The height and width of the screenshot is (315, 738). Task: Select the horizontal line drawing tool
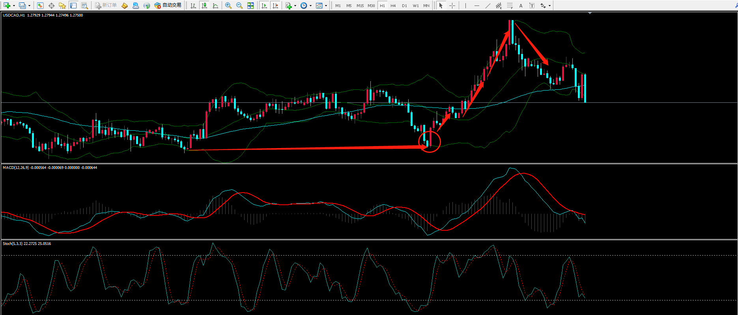477,6
